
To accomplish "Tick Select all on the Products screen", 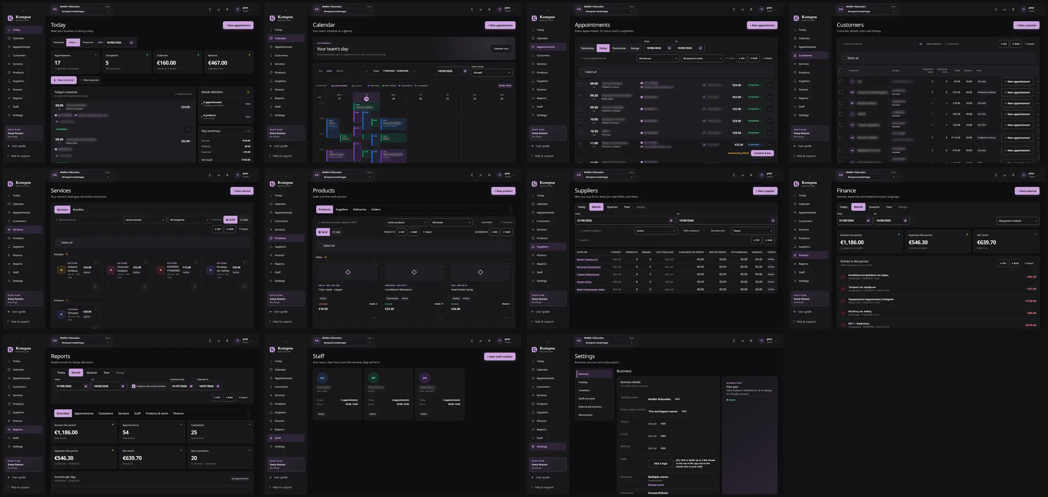I will (x=321, y=246).
